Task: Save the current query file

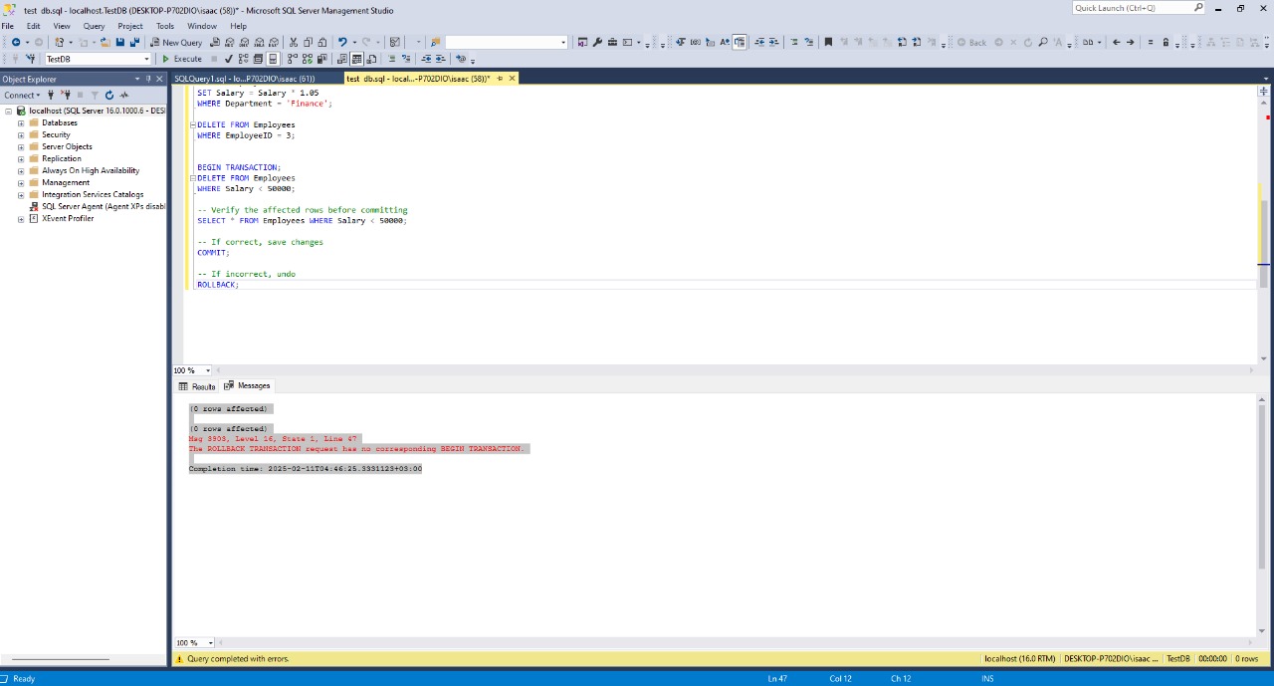Action: point(120,42)
